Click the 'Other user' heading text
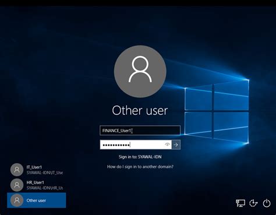 [x=140, y=111]
